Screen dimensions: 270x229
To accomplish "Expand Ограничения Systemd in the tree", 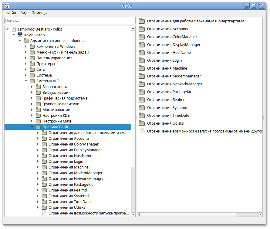I will pyautogui.click(x=38, y=196).
